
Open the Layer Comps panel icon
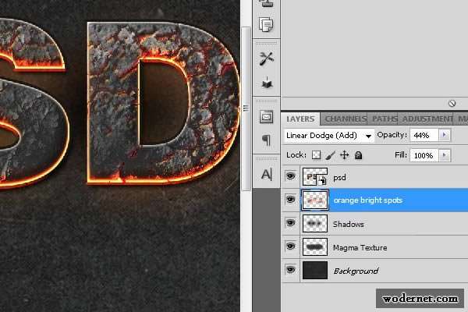tap(266, 25)
